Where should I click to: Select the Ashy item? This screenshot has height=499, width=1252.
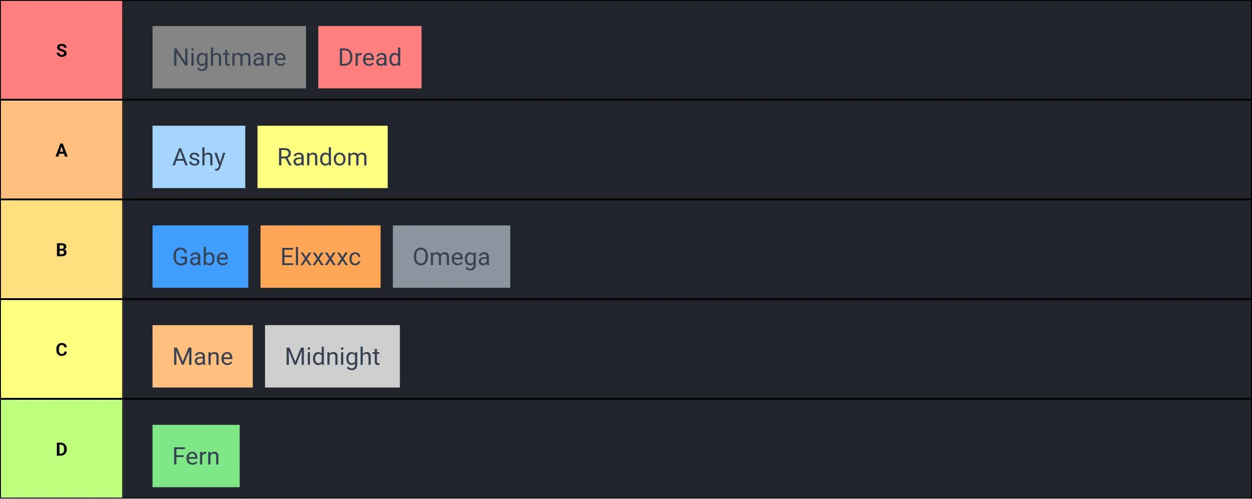[198, 157]
